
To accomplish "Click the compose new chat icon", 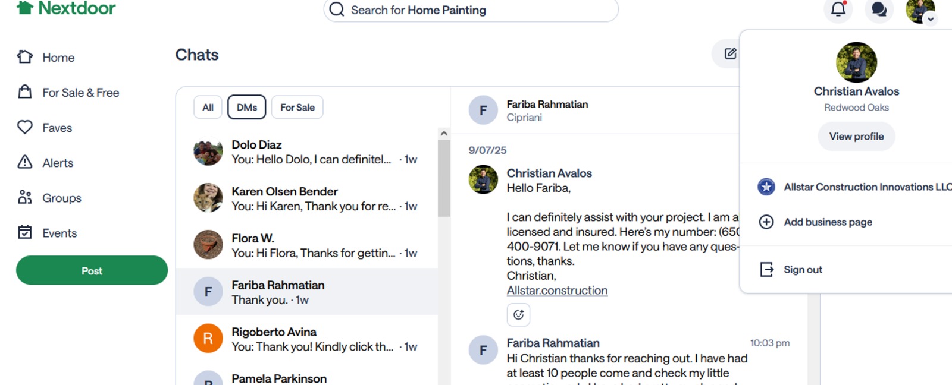I will (x=730, y=54).
